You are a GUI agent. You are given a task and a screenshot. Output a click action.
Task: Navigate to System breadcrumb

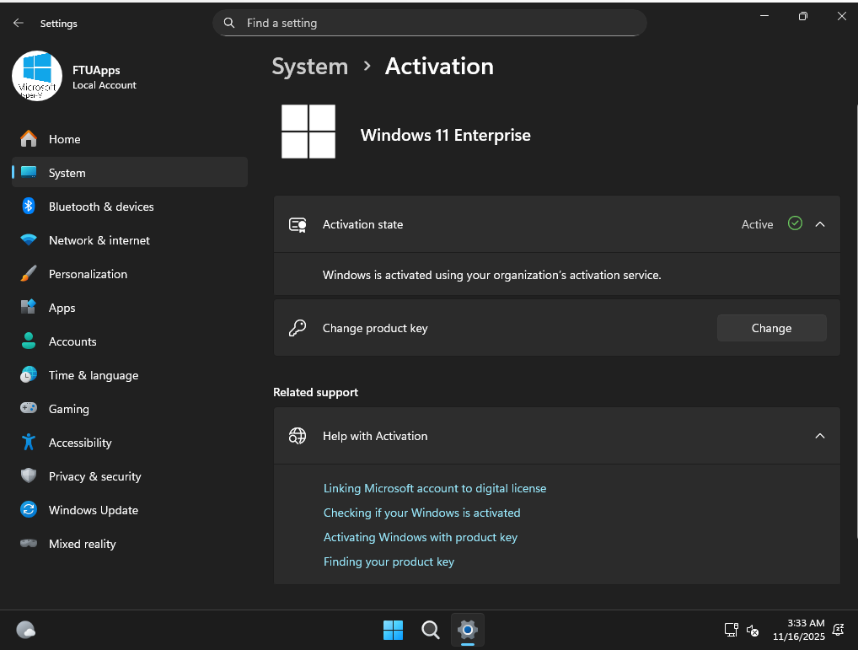point(309,67)
